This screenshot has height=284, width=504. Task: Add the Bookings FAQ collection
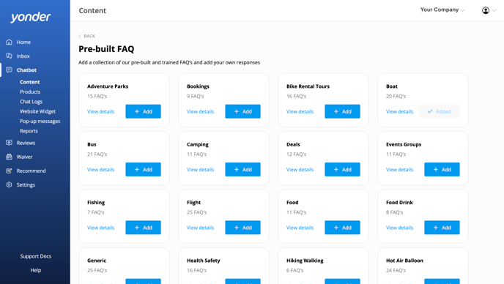pos(242,111)
